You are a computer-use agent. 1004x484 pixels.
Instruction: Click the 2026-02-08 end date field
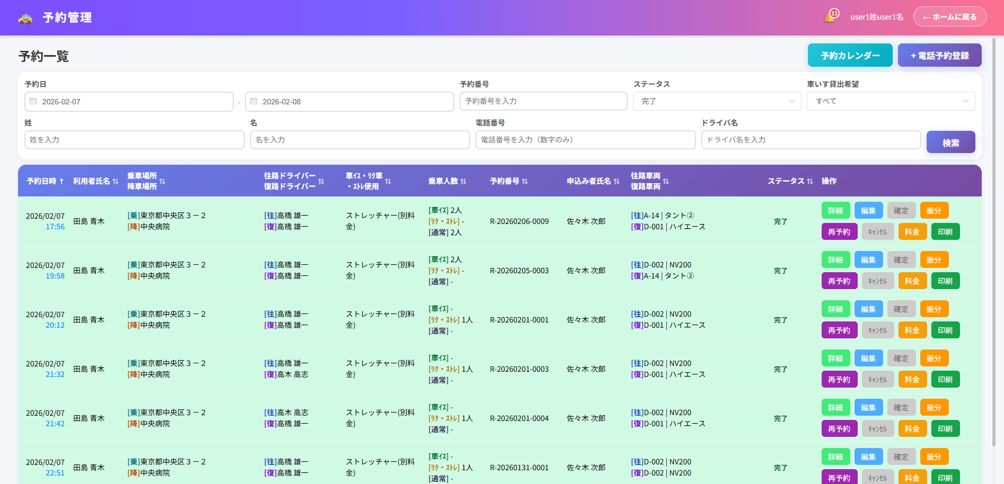pos(349,102)
